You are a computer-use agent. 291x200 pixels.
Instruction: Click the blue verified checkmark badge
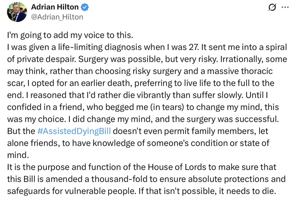pyautogui.click(x=85, y=7)
